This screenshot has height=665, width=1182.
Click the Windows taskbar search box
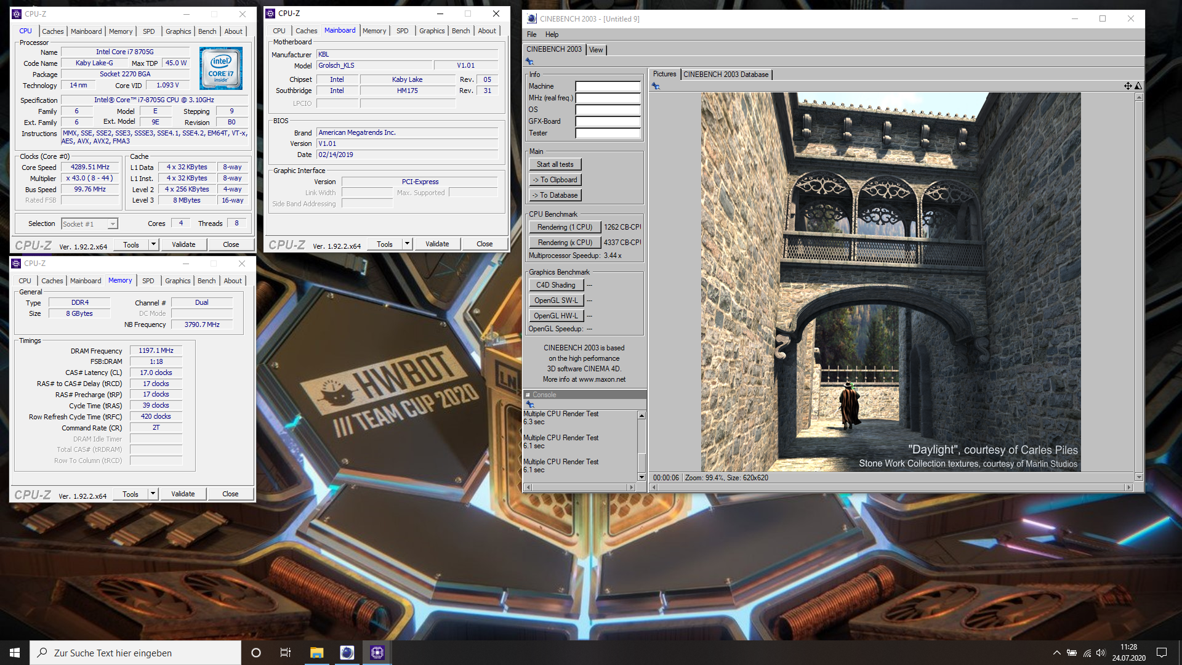click(135, 653)
